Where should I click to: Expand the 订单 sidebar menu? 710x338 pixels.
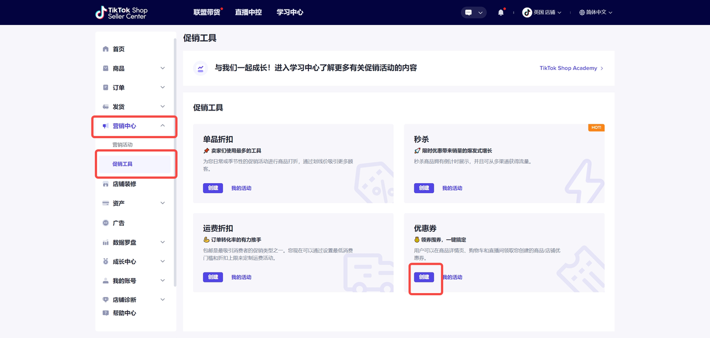(163, 87)
